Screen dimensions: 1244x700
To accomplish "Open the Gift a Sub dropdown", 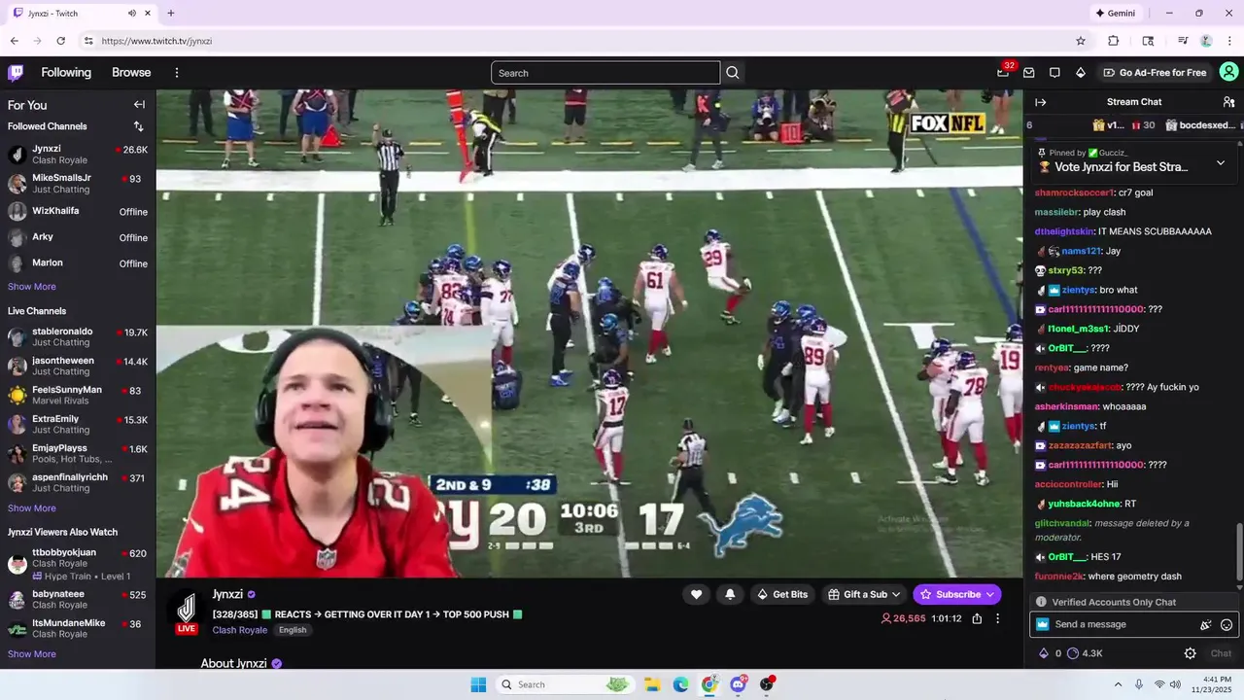I will click(x=863, y=594).
